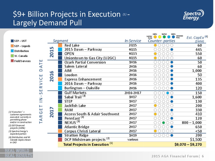Click the SEP – Liquids orange legend swatch

[x=12, y=46]
